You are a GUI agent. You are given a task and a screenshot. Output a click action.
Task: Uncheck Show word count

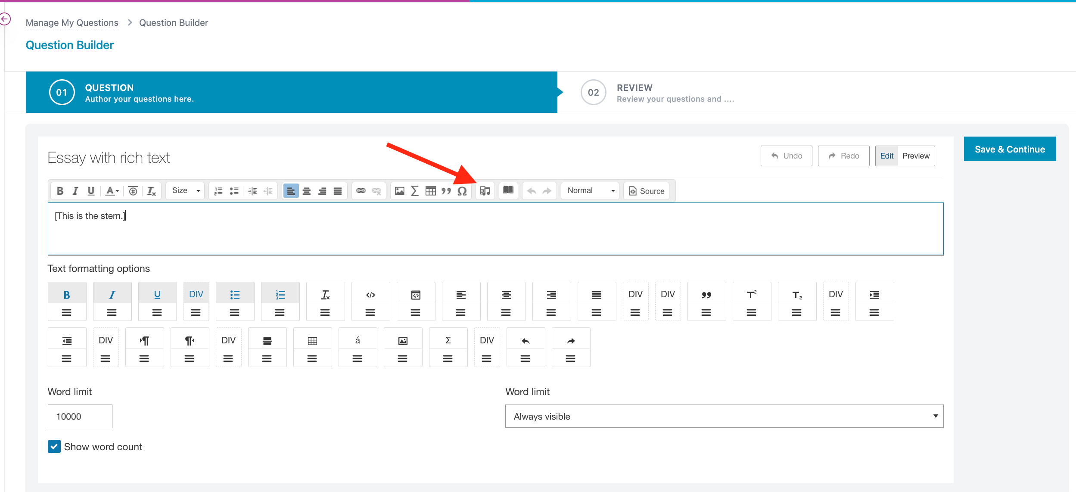point(54,446)
